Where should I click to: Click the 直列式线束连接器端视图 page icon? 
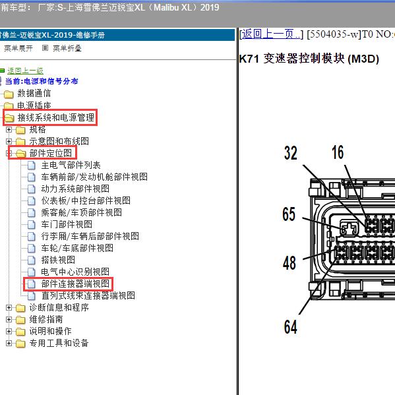pyautogui.click(x=32, y=295)
